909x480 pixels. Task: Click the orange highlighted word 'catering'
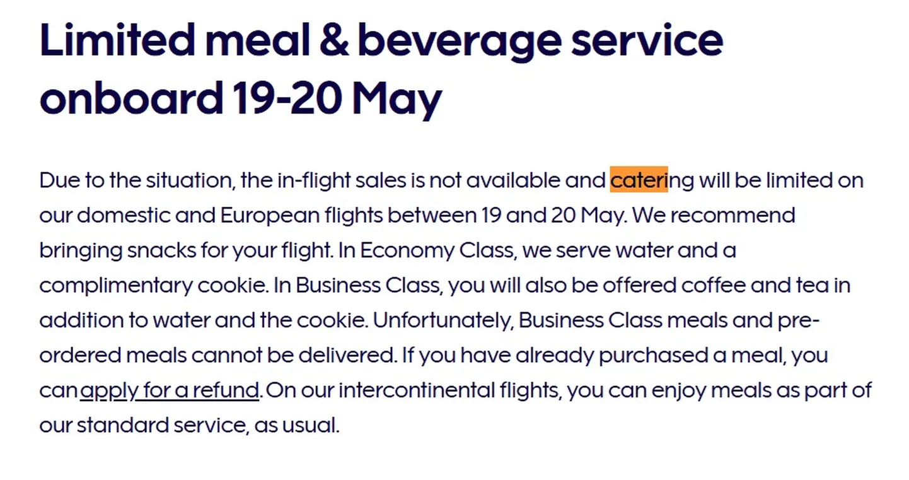tap(652, 180)
